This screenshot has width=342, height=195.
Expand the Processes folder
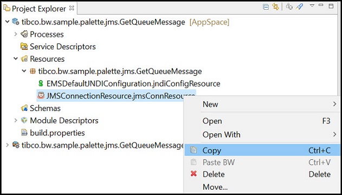coord(16,34)
